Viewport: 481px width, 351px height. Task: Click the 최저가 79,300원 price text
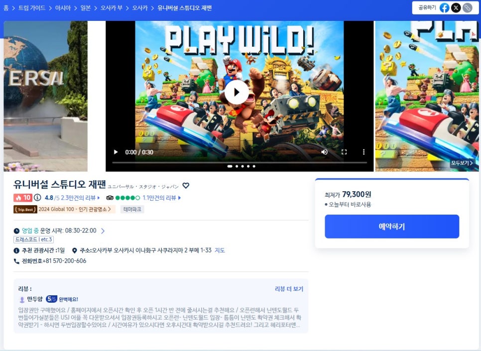[348, 195]
